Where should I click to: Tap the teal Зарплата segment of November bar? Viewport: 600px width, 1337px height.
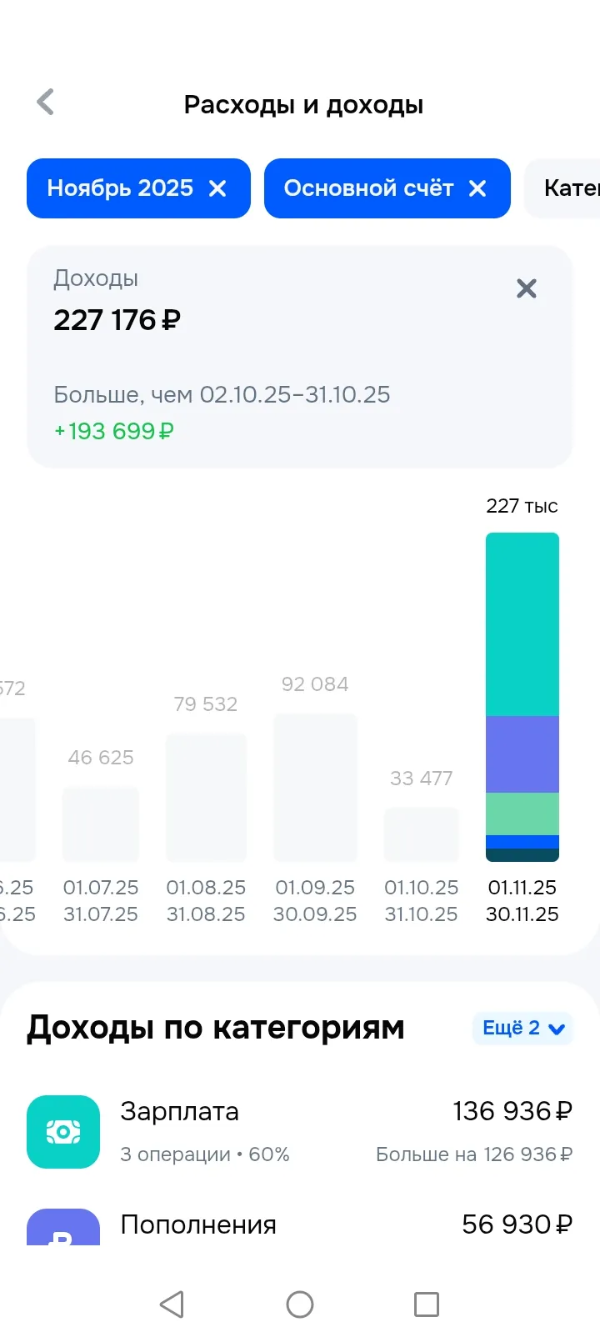pos(522,624)
